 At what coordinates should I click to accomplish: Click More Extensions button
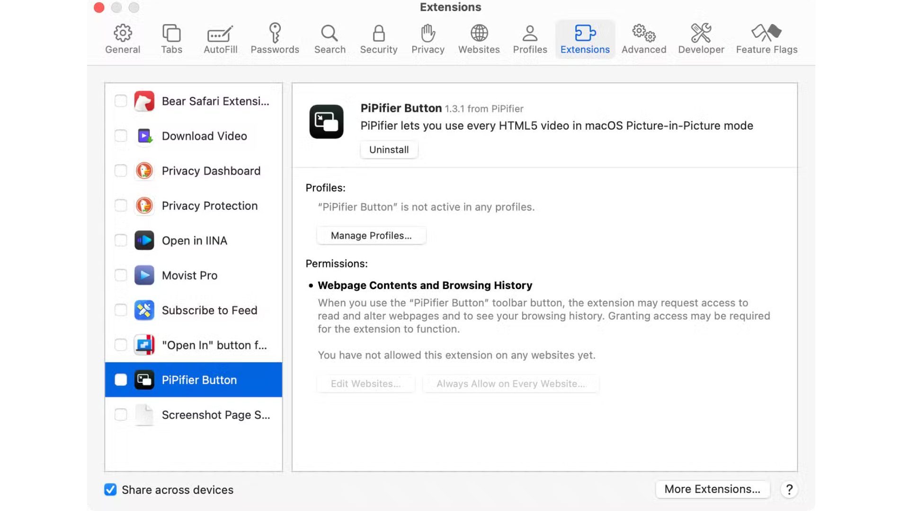tap(712, 489)
